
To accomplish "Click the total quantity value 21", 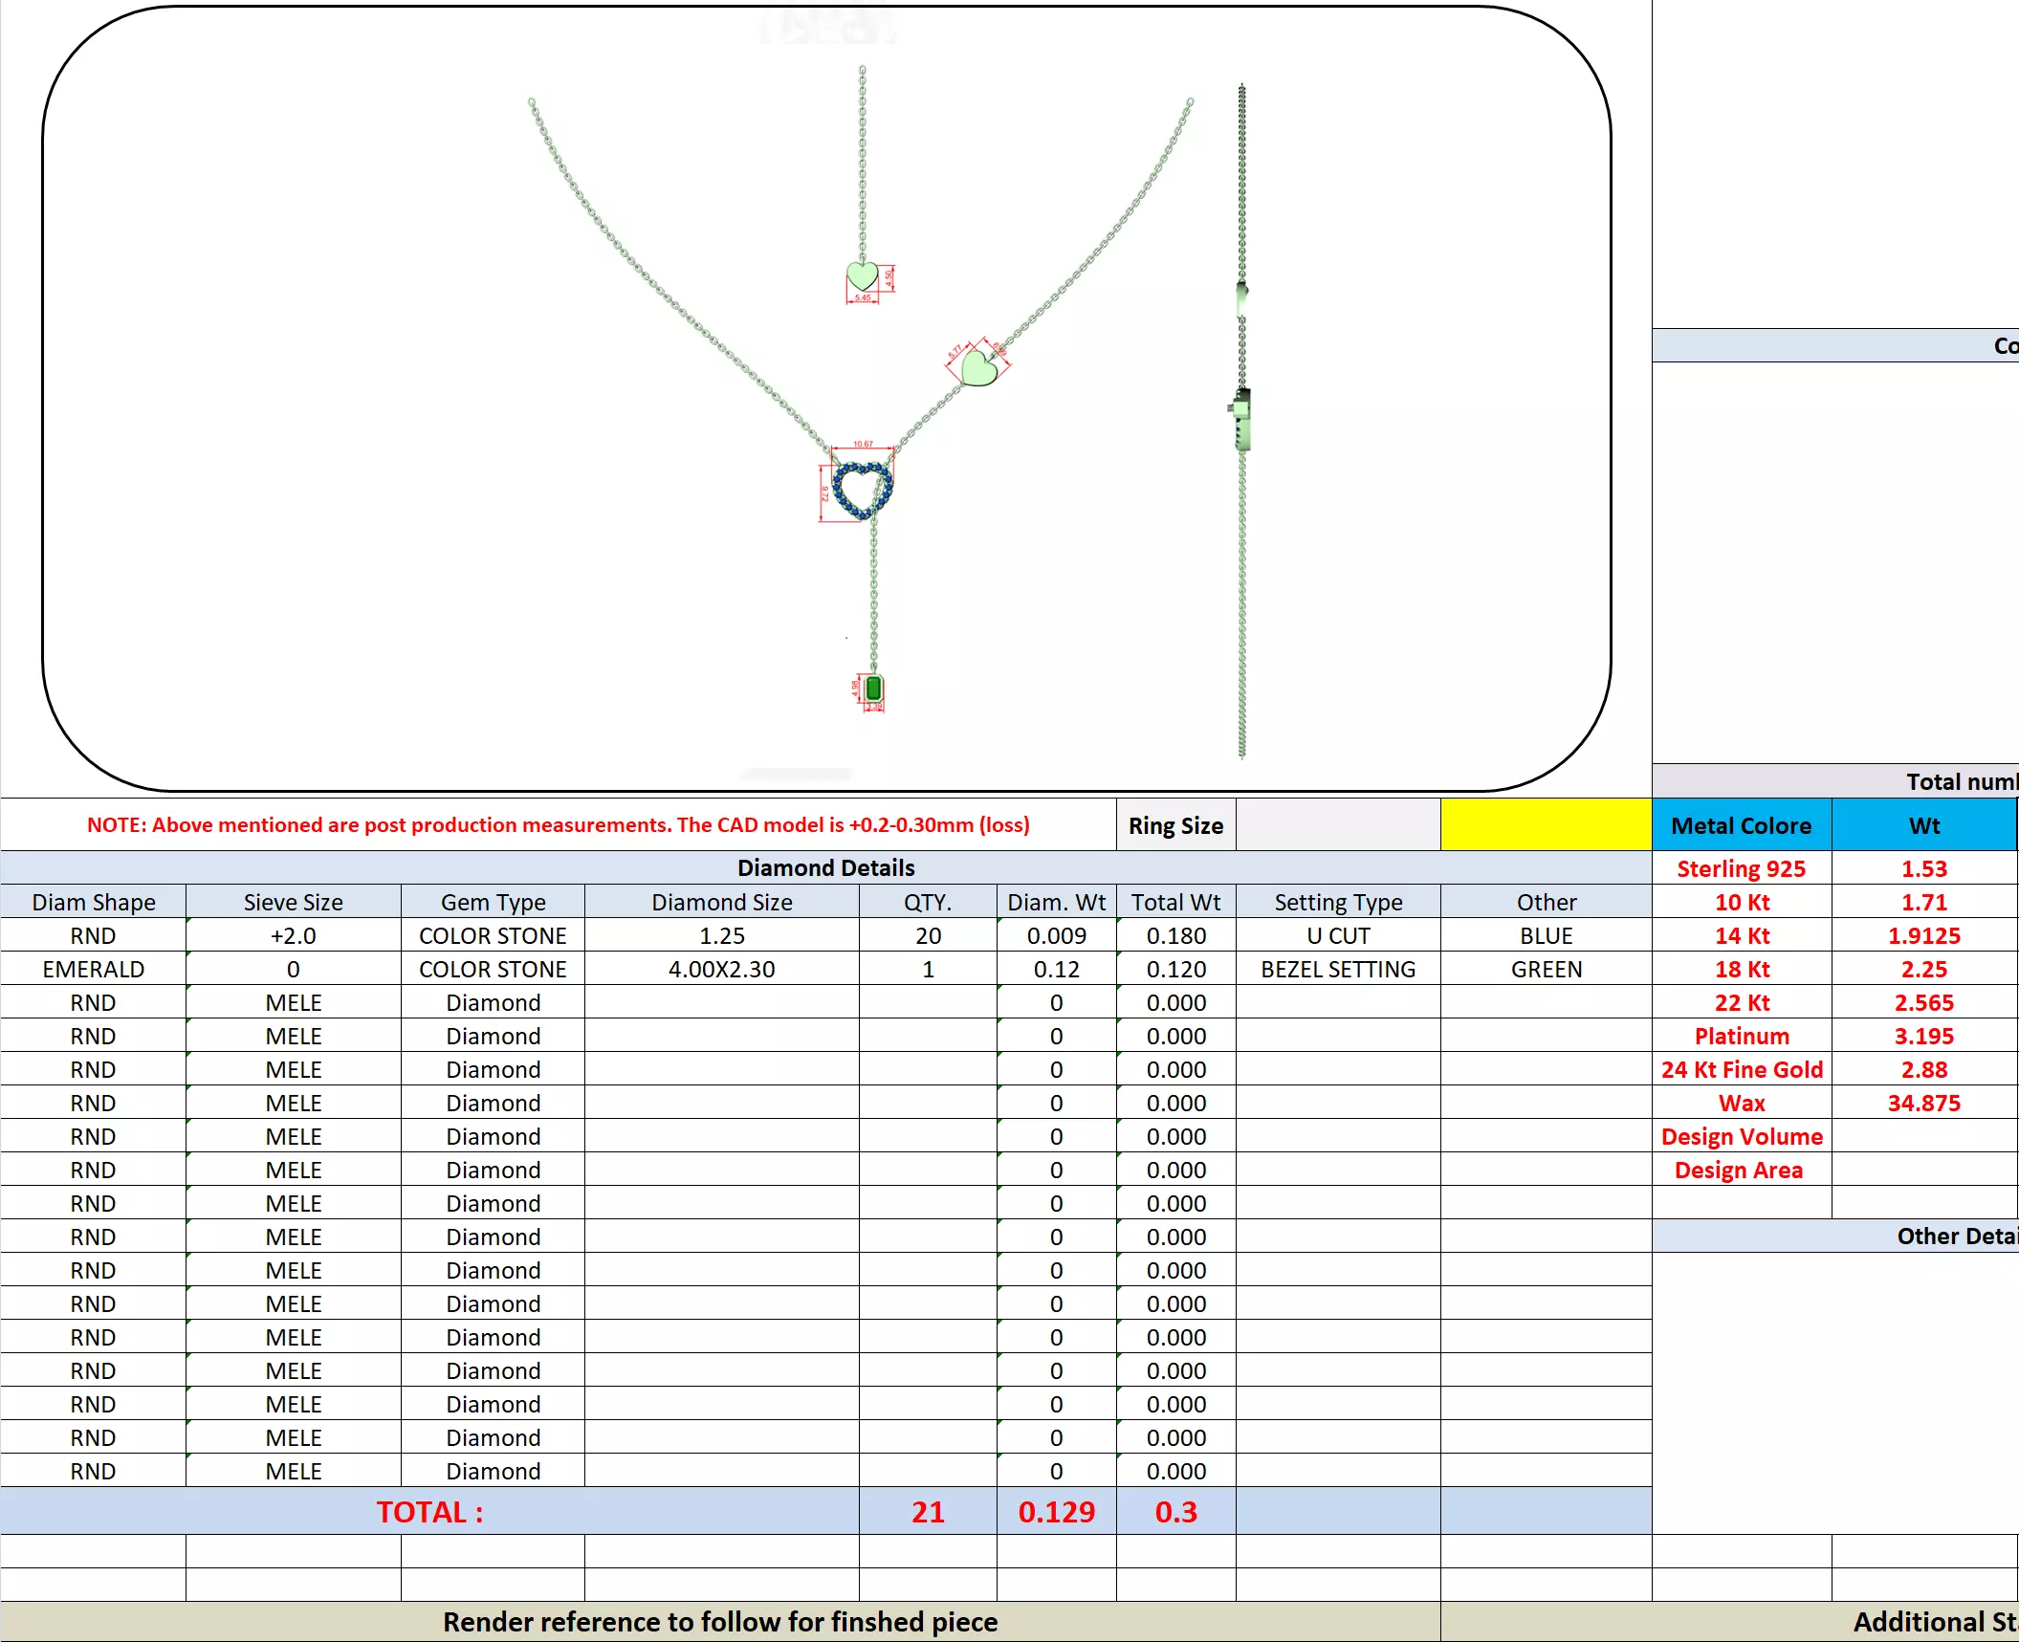I will pyautogui.click(x=927, y=1511).
